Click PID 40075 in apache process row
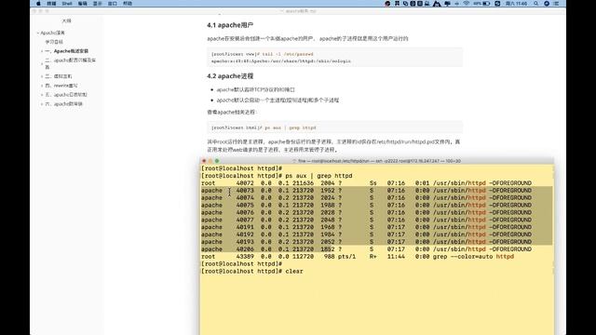596x335 pixels. (245, 205)
